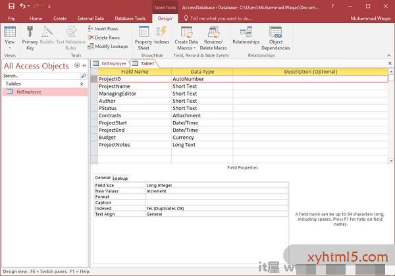Collapse the navigation pane with chevrons

click(x=84, y=65)
